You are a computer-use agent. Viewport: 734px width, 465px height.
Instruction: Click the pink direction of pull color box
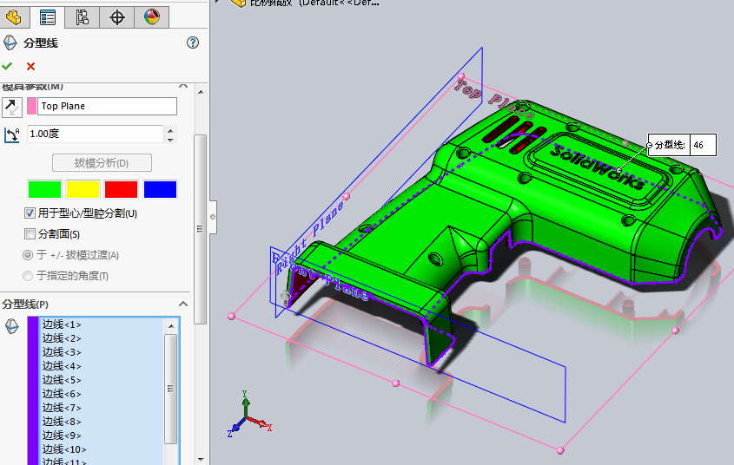pyautogui.click(x=32, y=106)
